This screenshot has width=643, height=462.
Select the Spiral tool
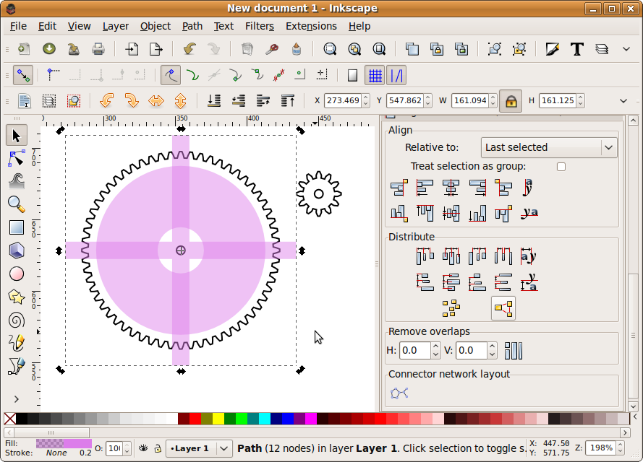click(x=17, y=320)
